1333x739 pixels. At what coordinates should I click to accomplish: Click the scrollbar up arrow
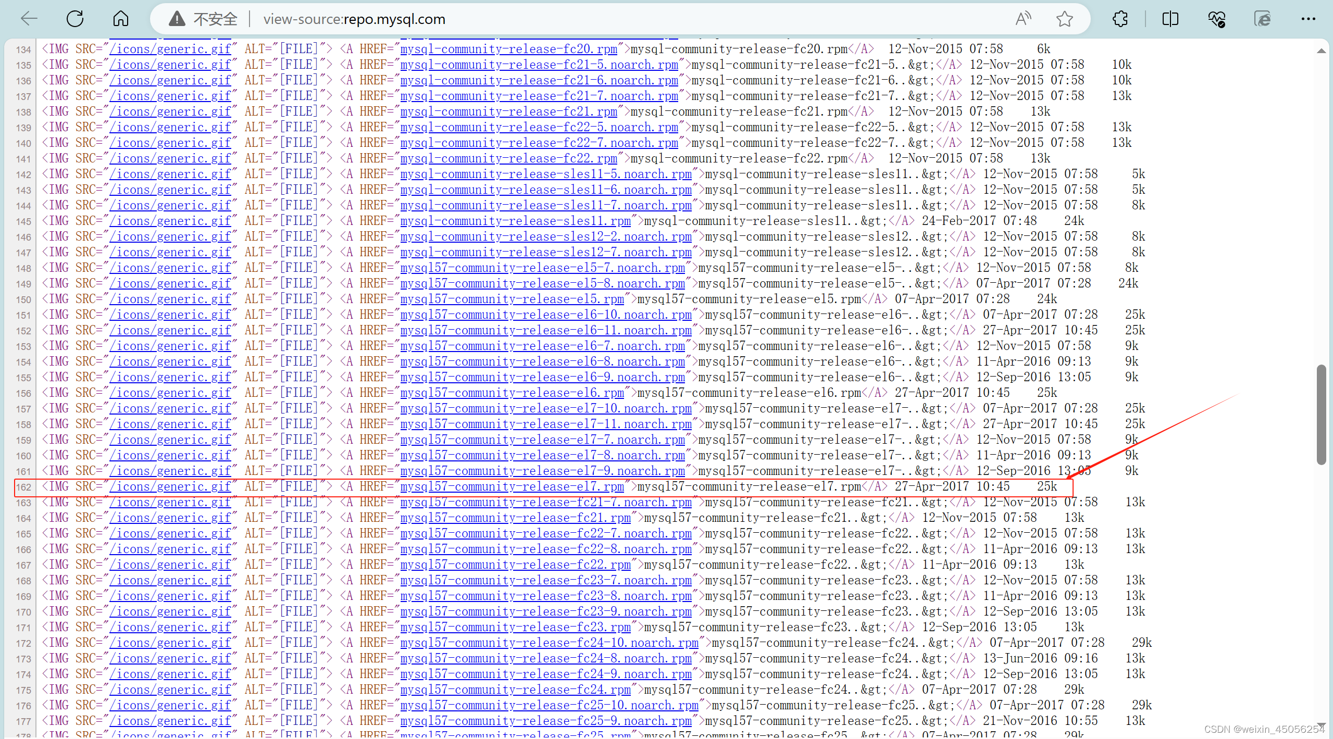coord(1321,51)
